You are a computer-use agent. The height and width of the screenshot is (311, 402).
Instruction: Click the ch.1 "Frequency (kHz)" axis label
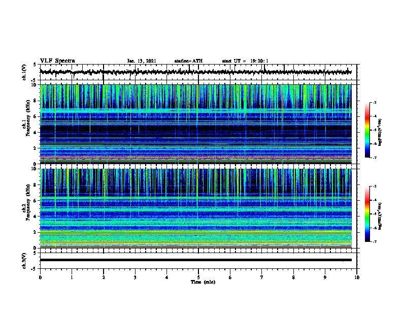pyautogui.click(x=28, y=118)
